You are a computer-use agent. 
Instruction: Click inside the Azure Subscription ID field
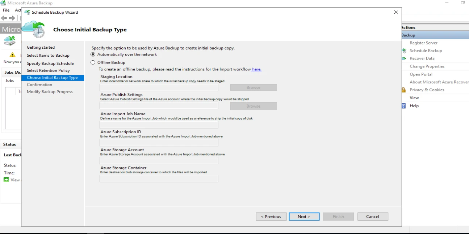[x=159, y=143]
